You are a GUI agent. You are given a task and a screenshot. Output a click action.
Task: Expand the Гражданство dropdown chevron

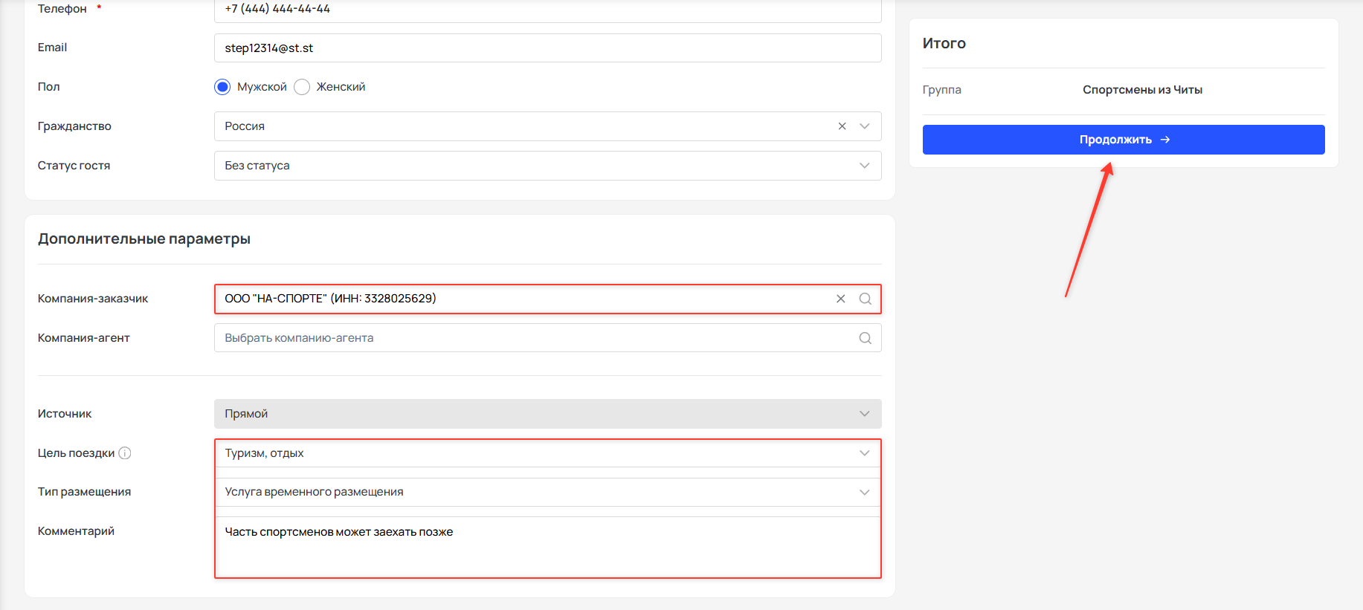click(864, 126)
